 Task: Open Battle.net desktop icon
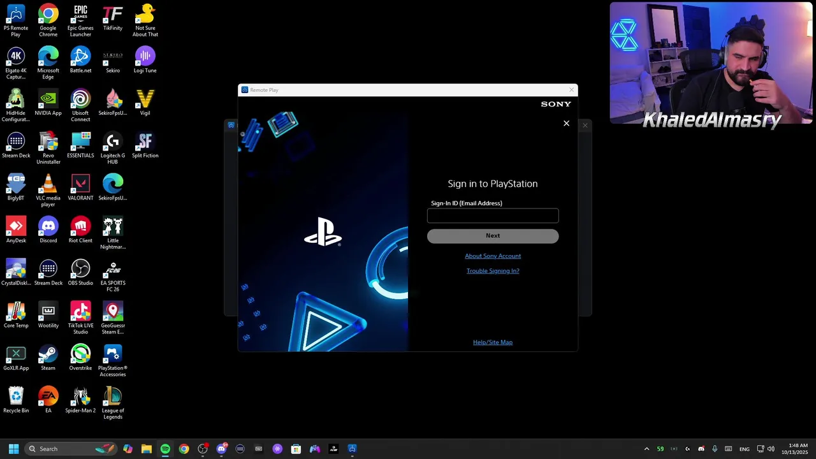[80, 61]
